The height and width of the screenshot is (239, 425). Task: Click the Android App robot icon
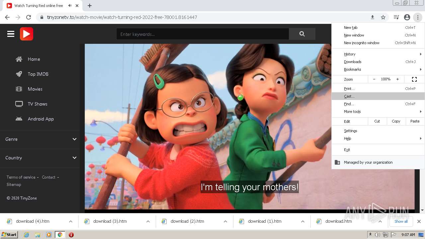[19, 119]
